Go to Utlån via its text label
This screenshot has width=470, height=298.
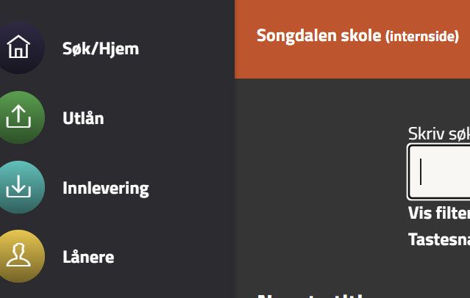point(83,118)
